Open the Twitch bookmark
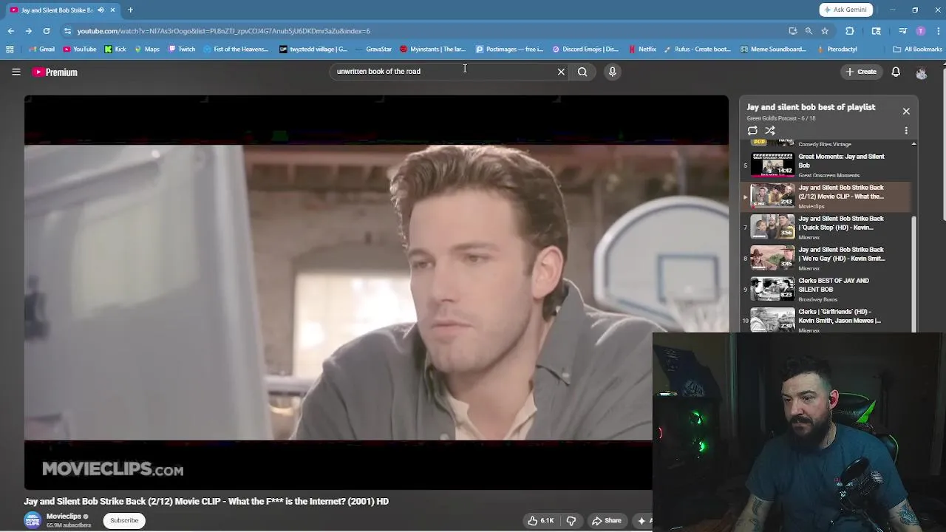The width and height of the screenshot is (946, 532). [182, 49]
